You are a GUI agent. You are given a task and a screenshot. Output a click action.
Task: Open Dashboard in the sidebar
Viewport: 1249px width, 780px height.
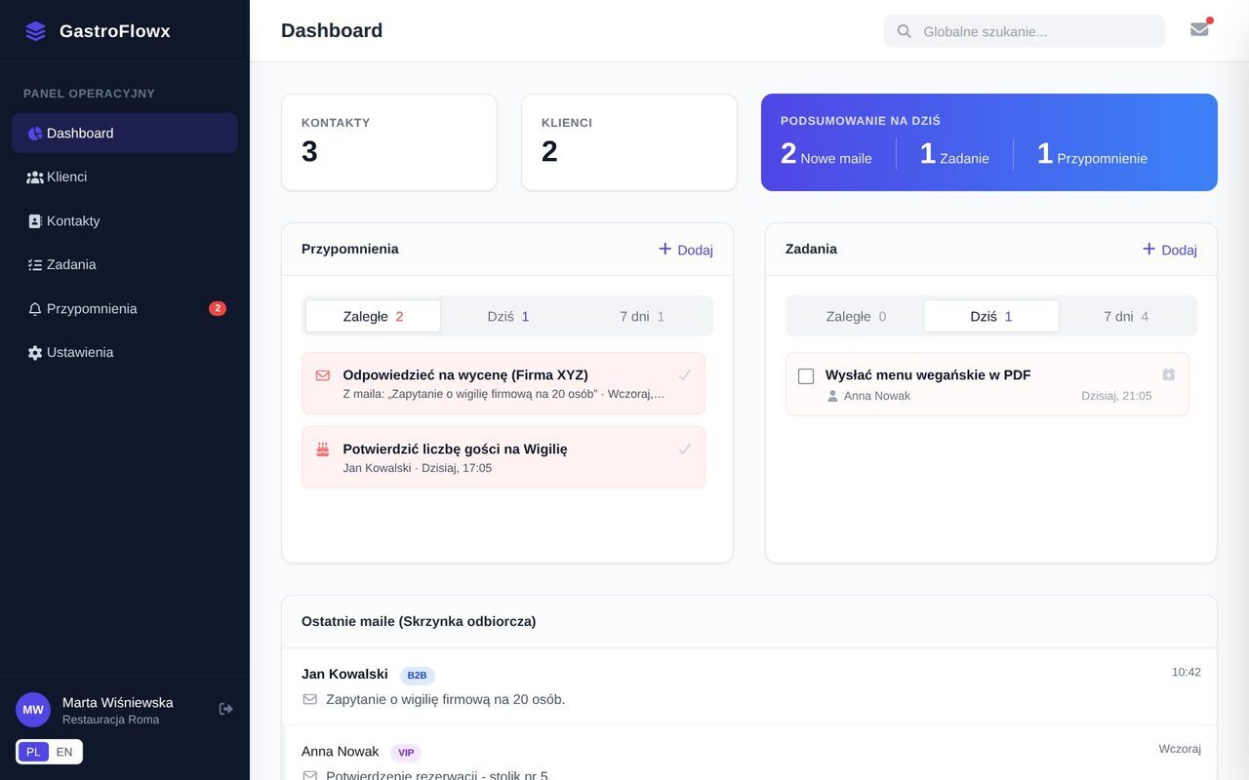pos(125,134)
